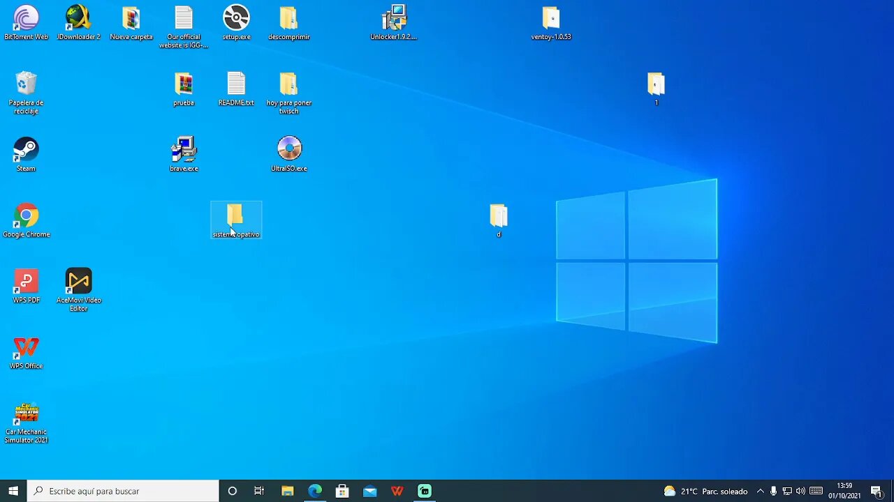Select the Papelera de reciclaje icon
The image size is (894, 502).
26,93
